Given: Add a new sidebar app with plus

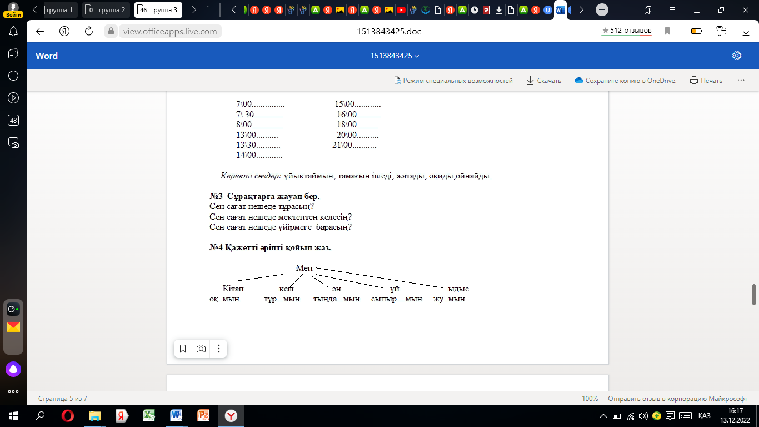Looking at the screenshot, I should coord(13,345).
